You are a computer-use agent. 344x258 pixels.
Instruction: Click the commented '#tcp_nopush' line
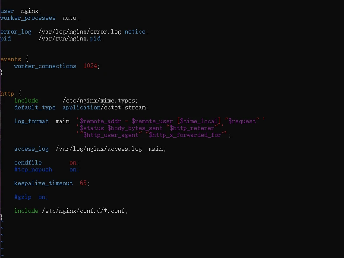pos(46,170)
